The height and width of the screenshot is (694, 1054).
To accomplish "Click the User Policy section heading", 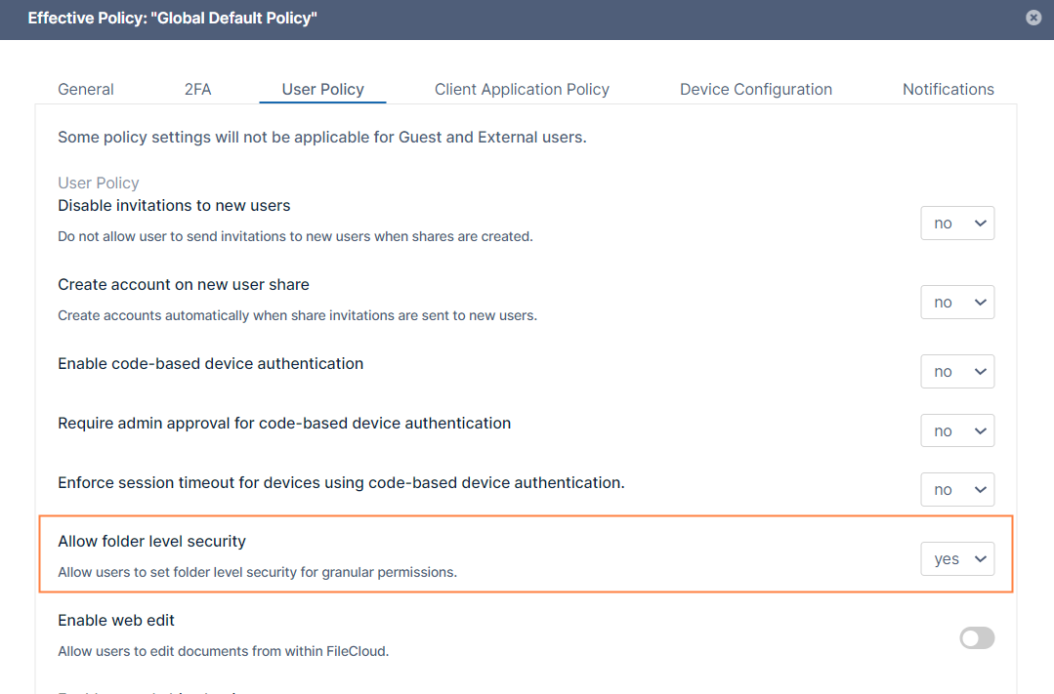I will pos(99,183).
